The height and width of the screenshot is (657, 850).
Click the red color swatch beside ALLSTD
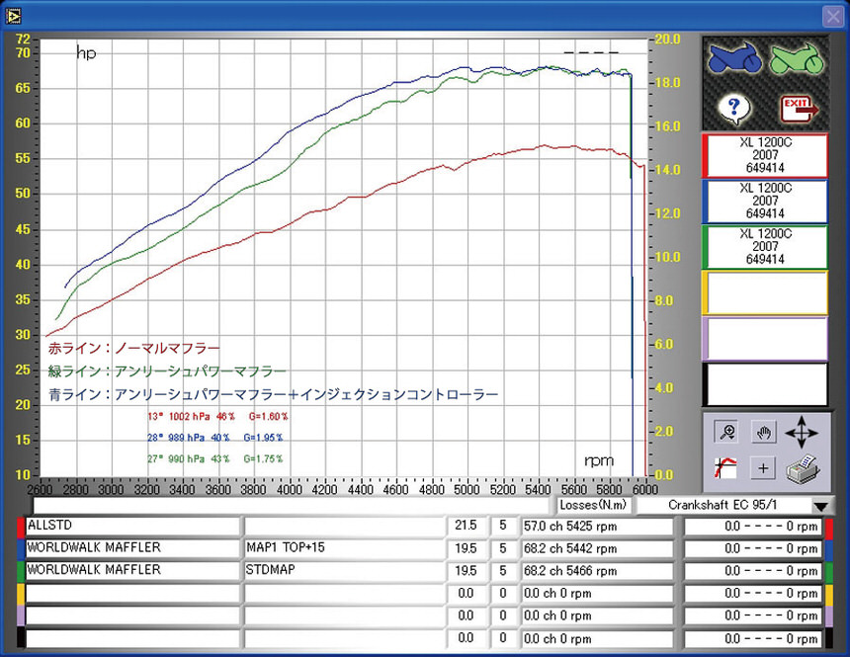click(21, 527)
